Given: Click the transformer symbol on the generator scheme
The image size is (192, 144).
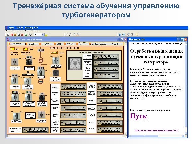Looking at the screenshot, I should [41, 60].
